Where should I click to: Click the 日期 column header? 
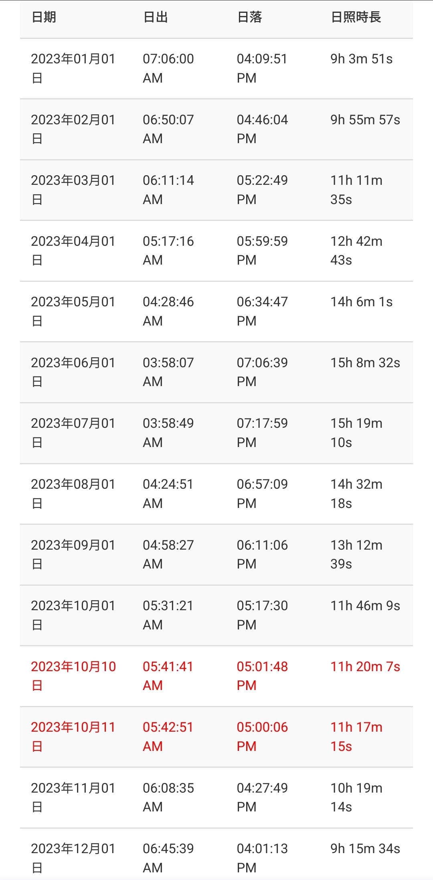click(44, 17)
